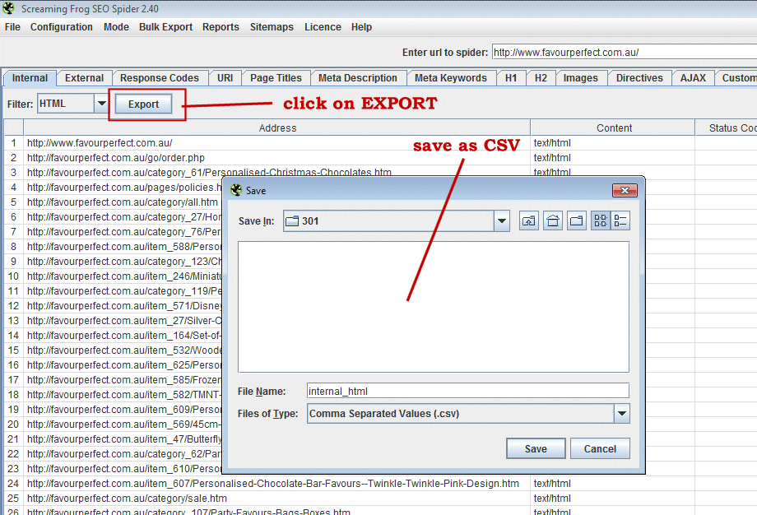Switch to the Response Codes tab
Viewport: 757px width, 515px height.
pos(160,78)
